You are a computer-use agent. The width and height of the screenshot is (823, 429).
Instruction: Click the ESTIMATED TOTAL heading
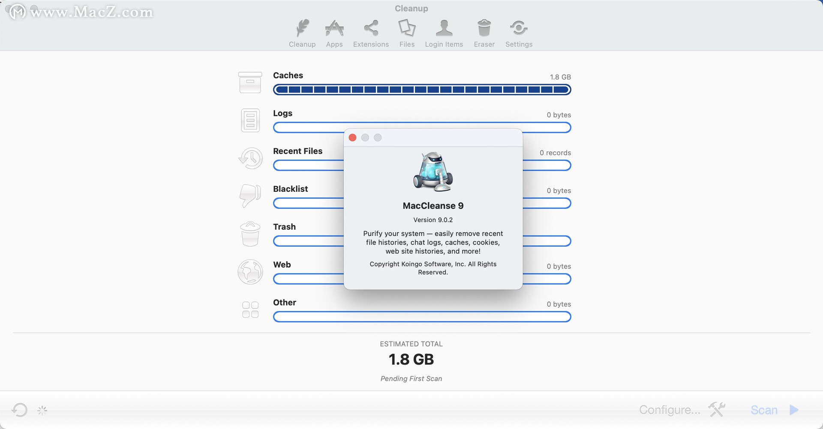point(411,344)
